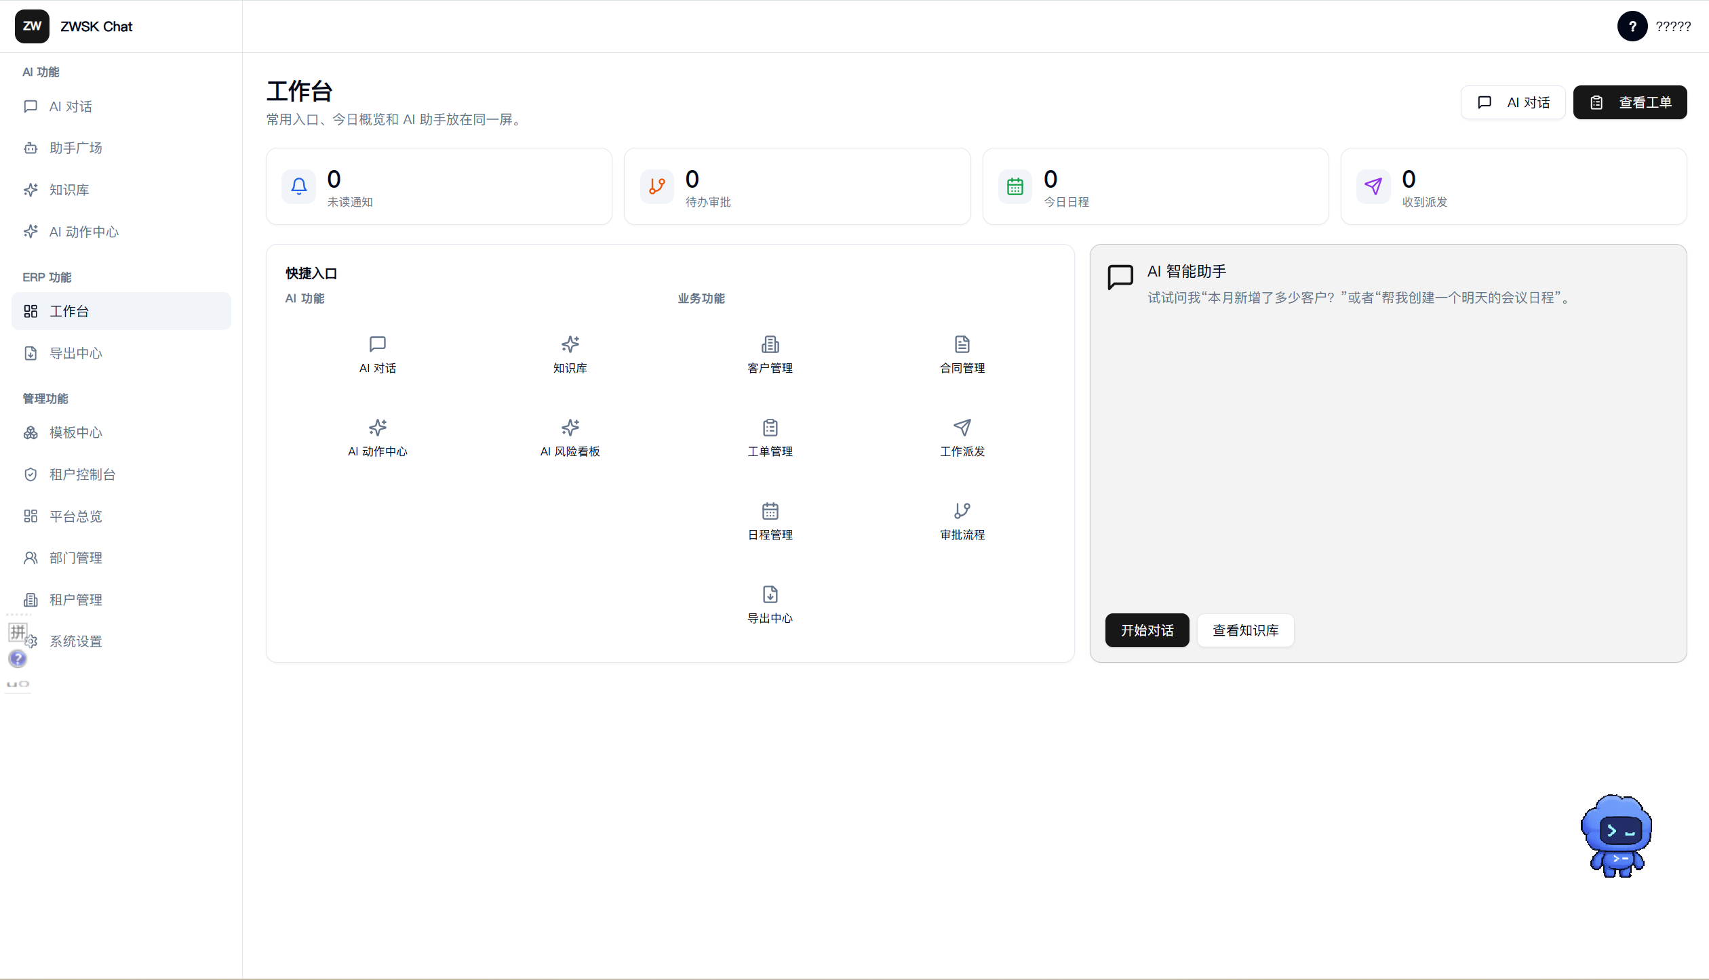The height and width of the screenshot is (980, 1709).
Task: Open AI 对话 shortcut chat icon
Action: click(x=378, y=344)
